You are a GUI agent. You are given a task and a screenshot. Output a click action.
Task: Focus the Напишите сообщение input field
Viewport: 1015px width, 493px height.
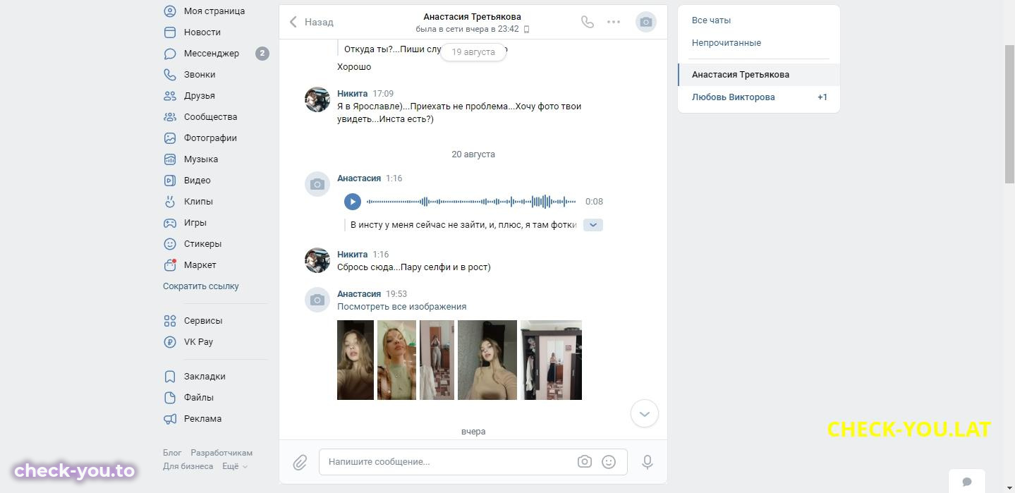click(448, 462)
